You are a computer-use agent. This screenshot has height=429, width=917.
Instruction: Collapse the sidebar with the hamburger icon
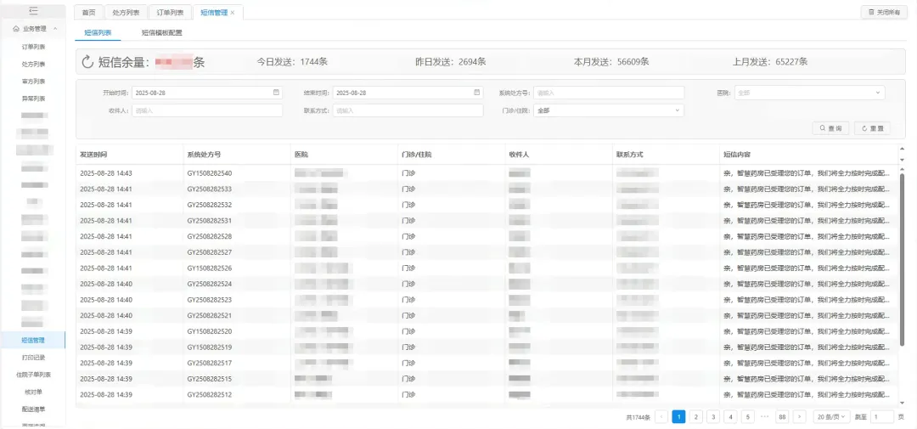pyautogui.click(x=33, y=11)
